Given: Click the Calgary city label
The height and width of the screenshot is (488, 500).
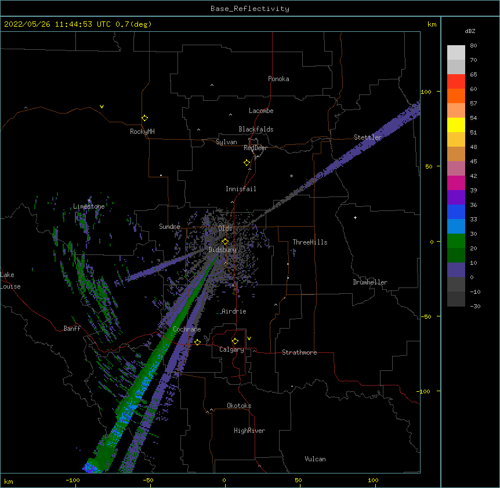Looking at the screenshot, I should tap(232, 349).
